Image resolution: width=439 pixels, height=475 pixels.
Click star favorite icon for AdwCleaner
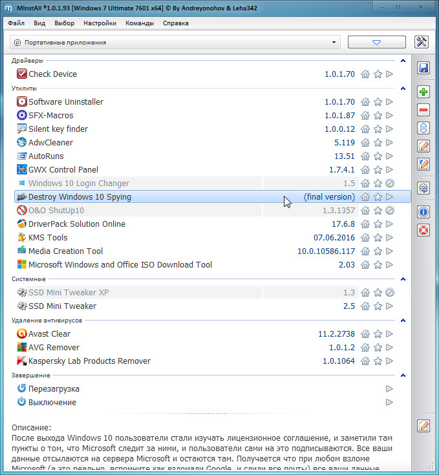pos(378,142)
